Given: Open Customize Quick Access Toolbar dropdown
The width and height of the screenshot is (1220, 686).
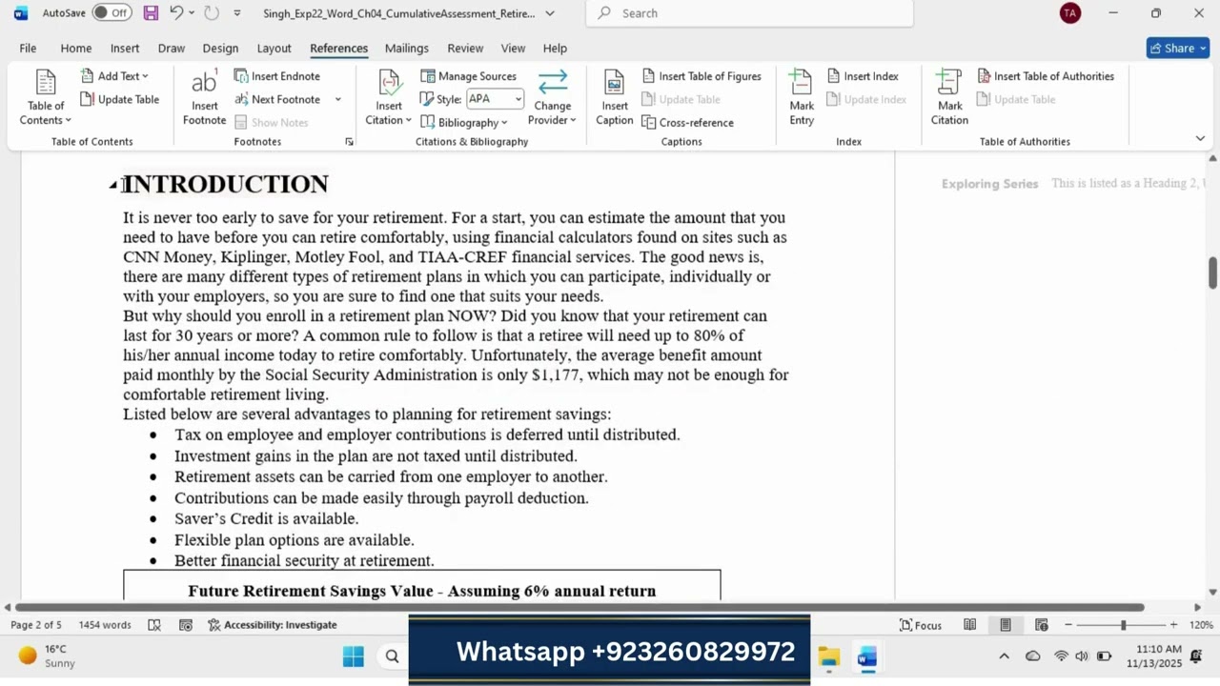Looking at the screenshot, I should 237,13.
